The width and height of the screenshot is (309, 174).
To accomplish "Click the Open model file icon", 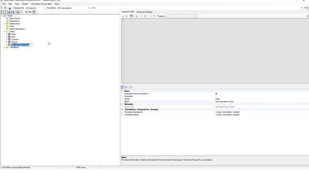I will click(2, 8).
